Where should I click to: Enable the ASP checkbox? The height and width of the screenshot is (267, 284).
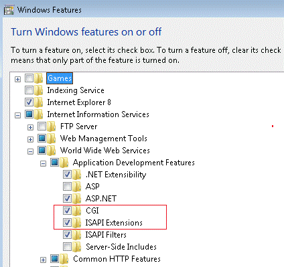tap(67, 187)
